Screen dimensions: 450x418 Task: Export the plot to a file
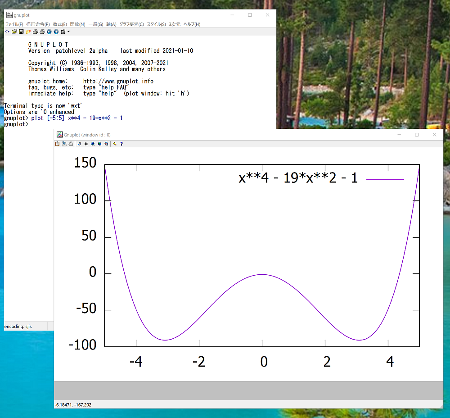pyautogui.click(x=64, y=144)
